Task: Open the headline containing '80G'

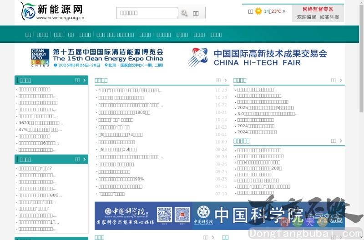Action: pos(40,195)
